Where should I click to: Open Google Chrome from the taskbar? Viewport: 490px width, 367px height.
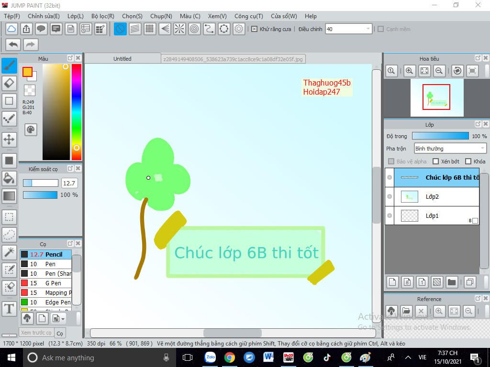point(230,357)
